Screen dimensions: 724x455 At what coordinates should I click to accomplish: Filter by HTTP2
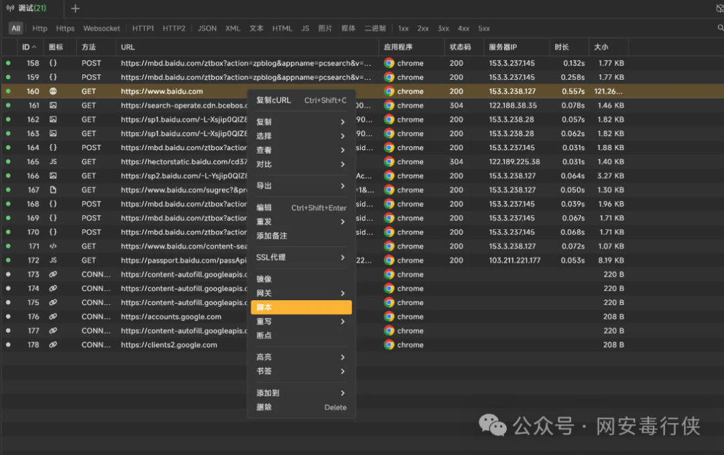pos(174,28)
